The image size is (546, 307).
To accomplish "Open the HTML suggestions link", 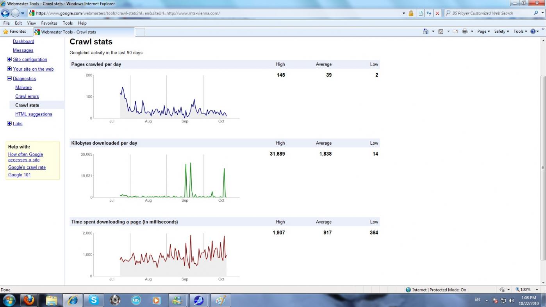I will pos(34,114).
